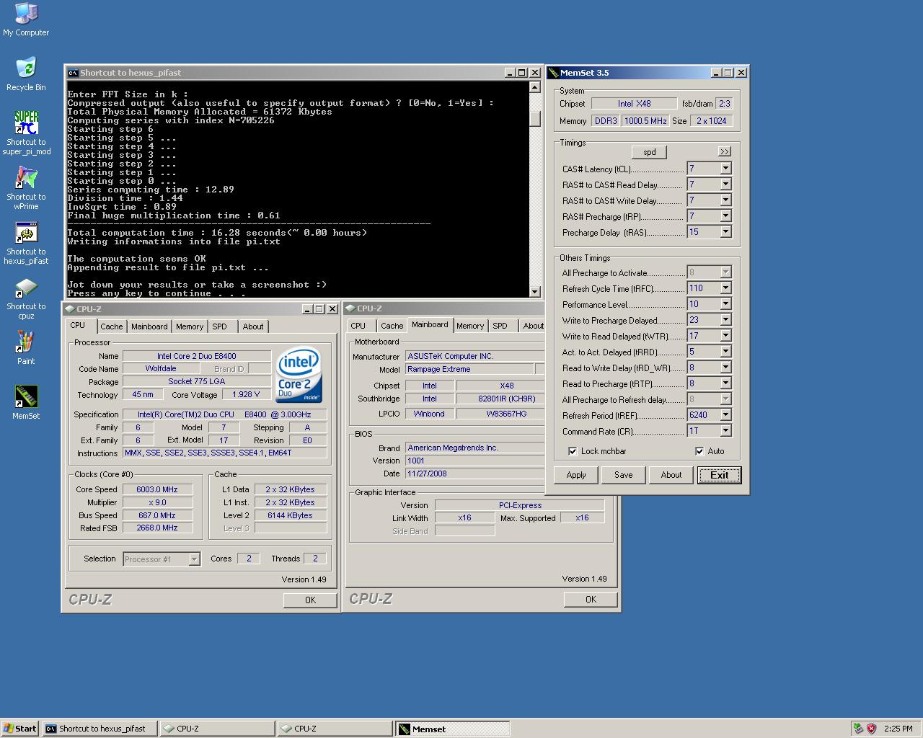Click the hexus_pifast console title bar icon
The height and width of the screenshot is (738, 923).
(x=72, y=72)
